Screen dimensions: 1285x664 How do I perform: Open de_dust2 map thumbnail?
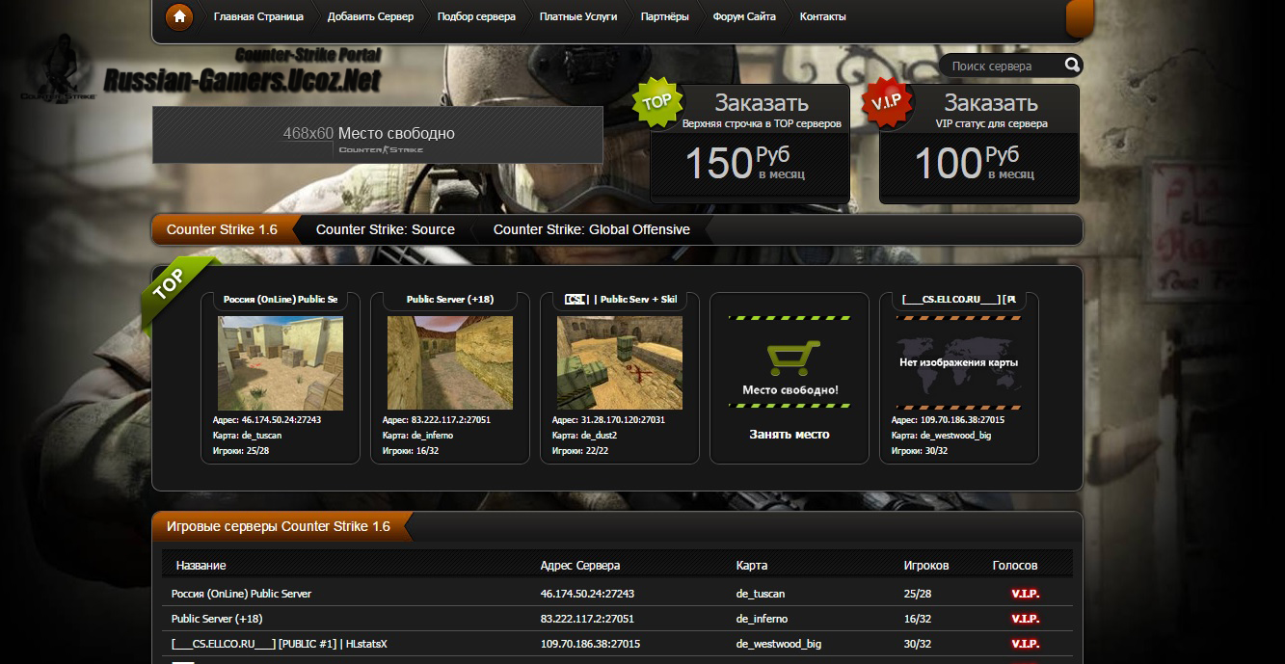(620, 363)
